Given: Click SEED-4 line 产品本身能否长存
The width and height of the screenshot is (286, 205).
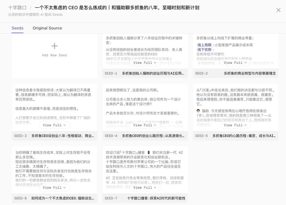Looking at the screenshot, I should click(143, 113).
